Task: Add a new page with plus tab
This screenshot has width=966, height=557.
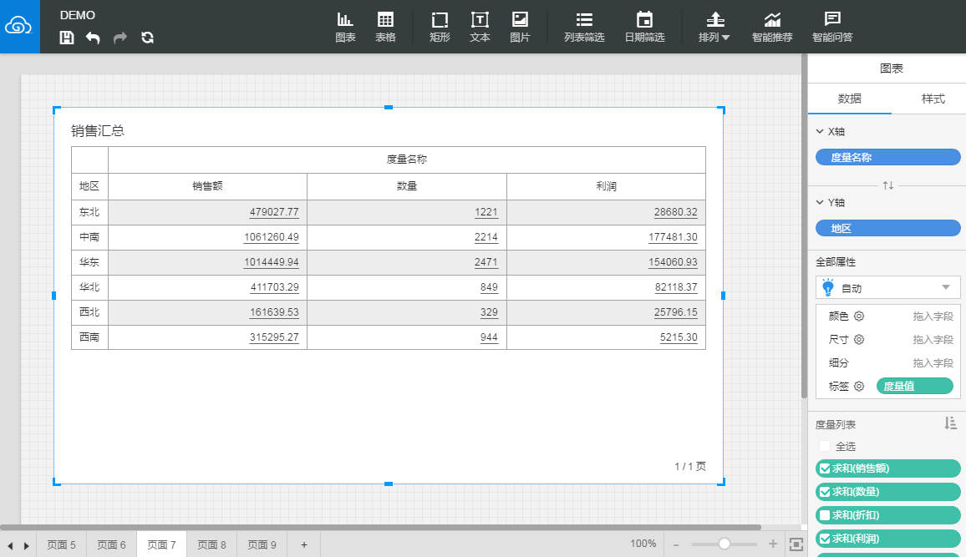Action: 303,544
